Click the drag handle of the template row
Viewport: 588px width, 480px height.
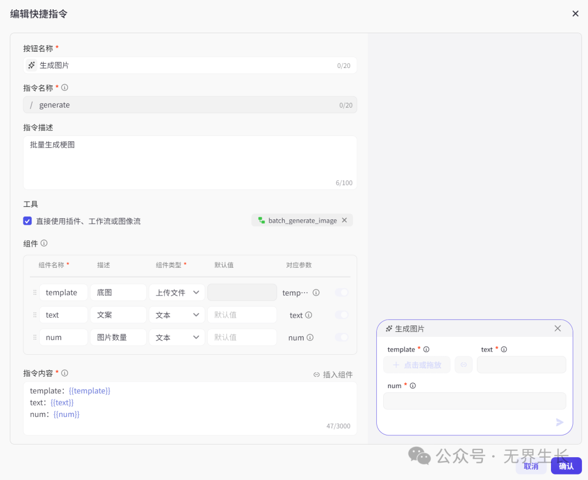click(x=35, y=293)
